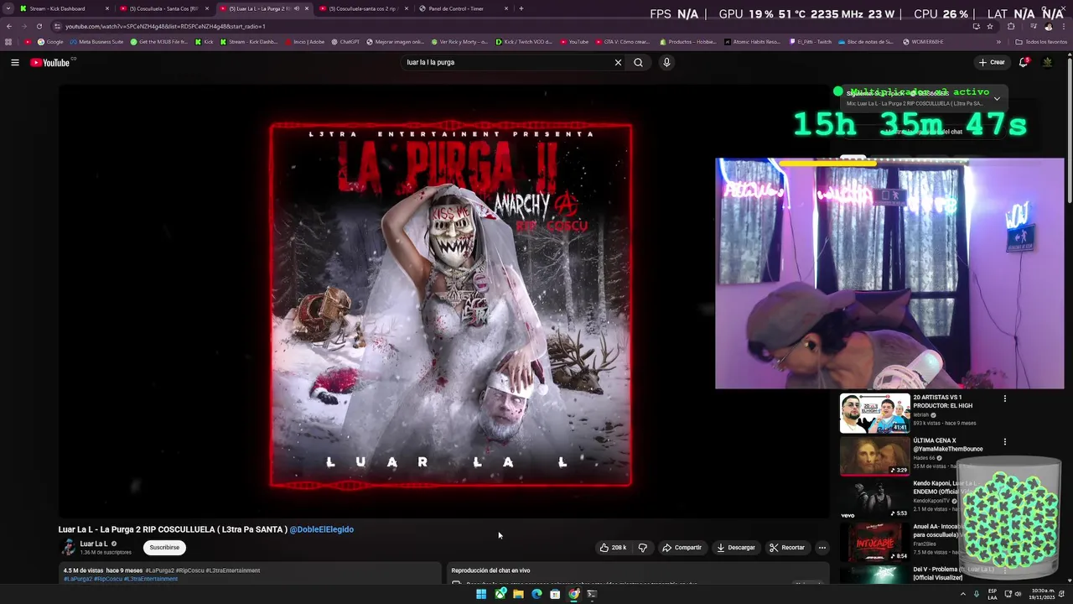Open Xbox app from taskbar

[x=500, y=594]
